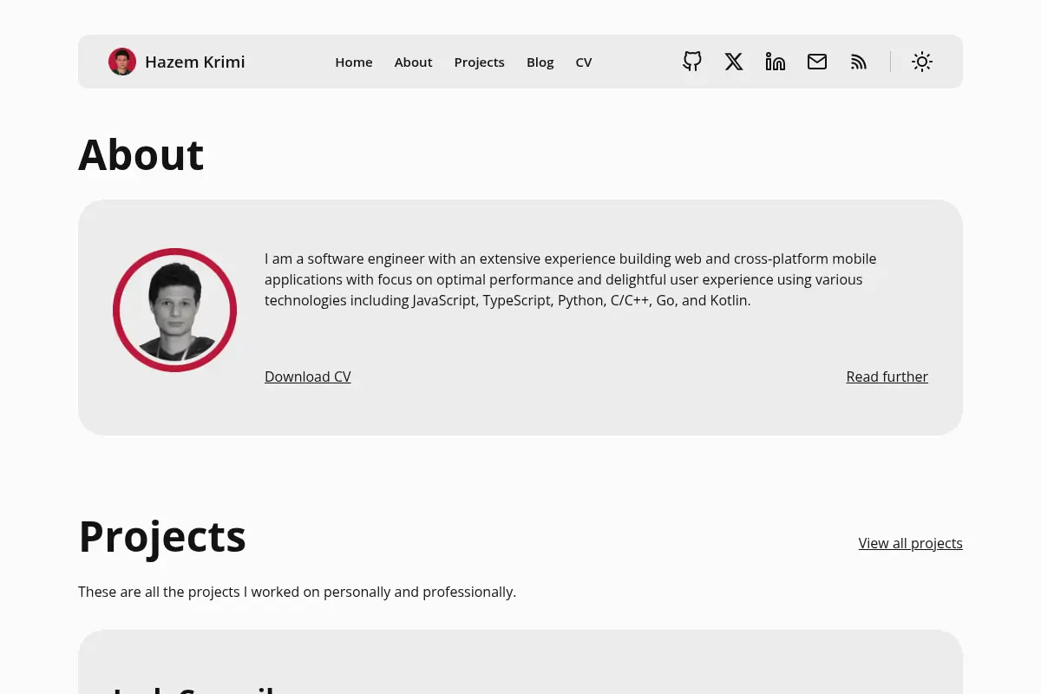Click the small avatar in the header
This screenshot has height=694, width=1041.
point(122,62)
